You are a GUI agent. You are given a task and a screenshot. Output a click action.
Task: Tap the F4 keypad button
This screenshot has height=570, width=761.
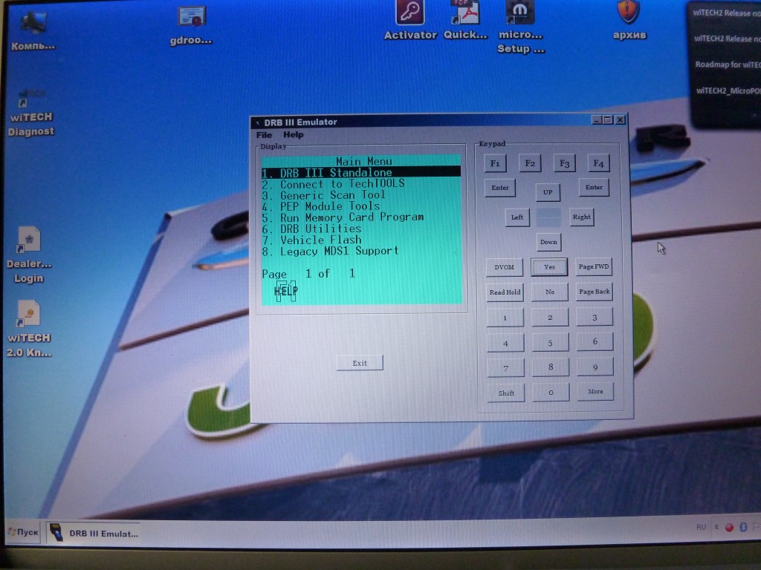(x=598, y=163)
